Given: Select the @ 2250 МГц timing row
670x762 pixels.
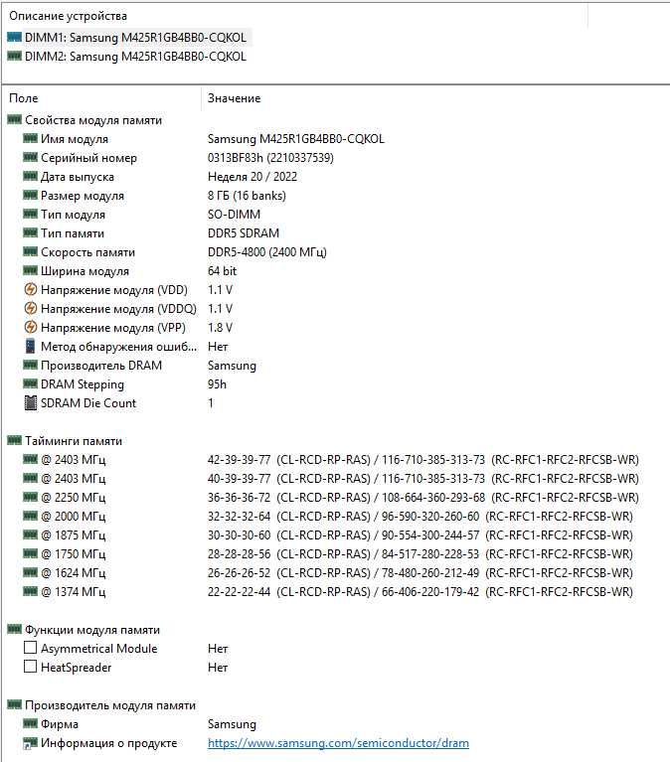Looking at the screenshot, I should pos(331,498).
